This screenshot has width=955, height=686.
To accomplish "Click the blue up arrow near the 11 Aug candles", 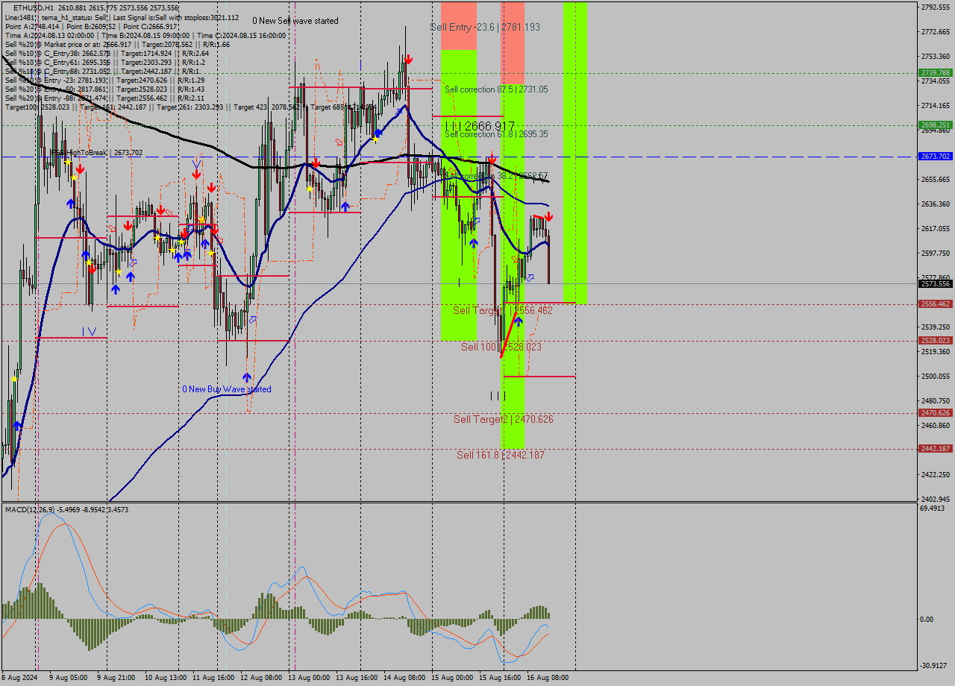I will click(205, 242).
